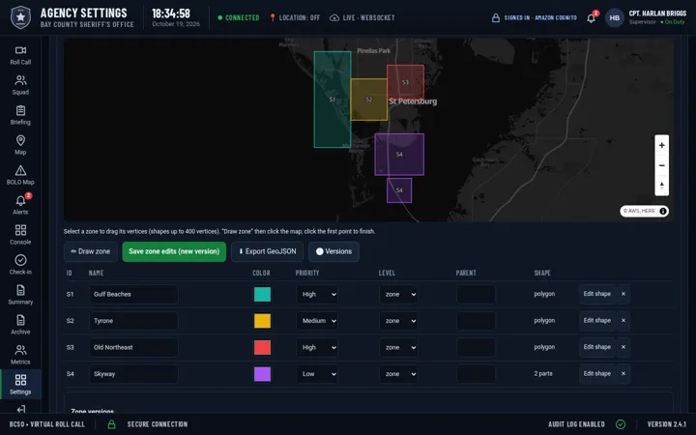
Task: Zoom out on the map
Action: 661,165
